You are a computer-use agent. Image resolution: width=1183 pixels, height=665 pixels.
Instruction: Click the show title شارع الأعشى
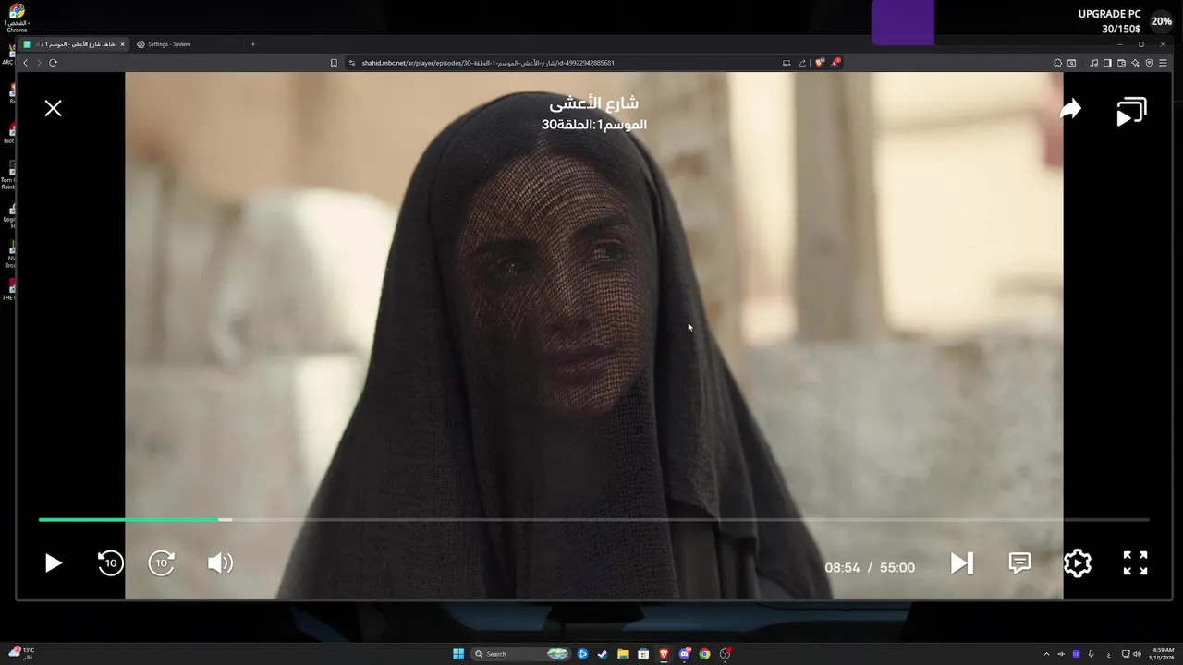pos(594,103)
